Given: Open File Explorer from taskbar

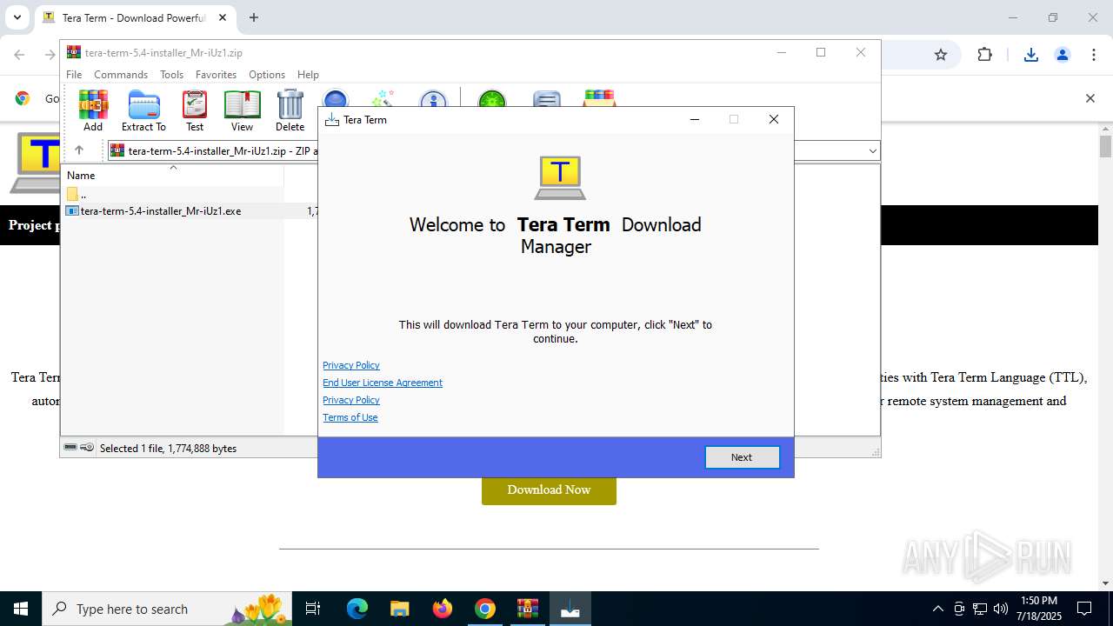Looking at the screenshot, I should pyautogui.click(x=399, y=609).
